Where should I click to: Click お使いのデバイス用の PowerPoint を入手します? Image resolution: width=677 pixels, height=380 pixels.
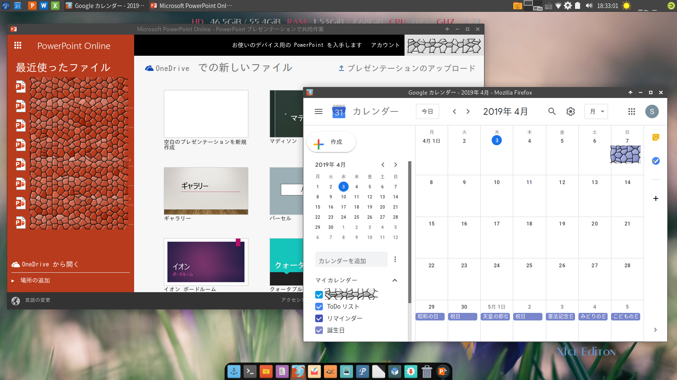(x=297, y=45)
